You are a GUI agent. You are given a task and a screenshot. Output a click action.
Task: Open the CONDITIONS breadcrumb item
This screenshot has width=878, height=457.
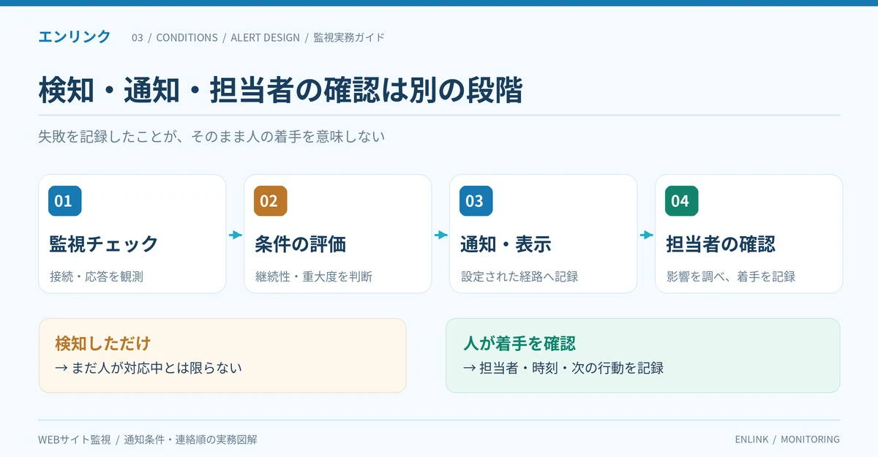pyautogui.click(x=187, y=37)
